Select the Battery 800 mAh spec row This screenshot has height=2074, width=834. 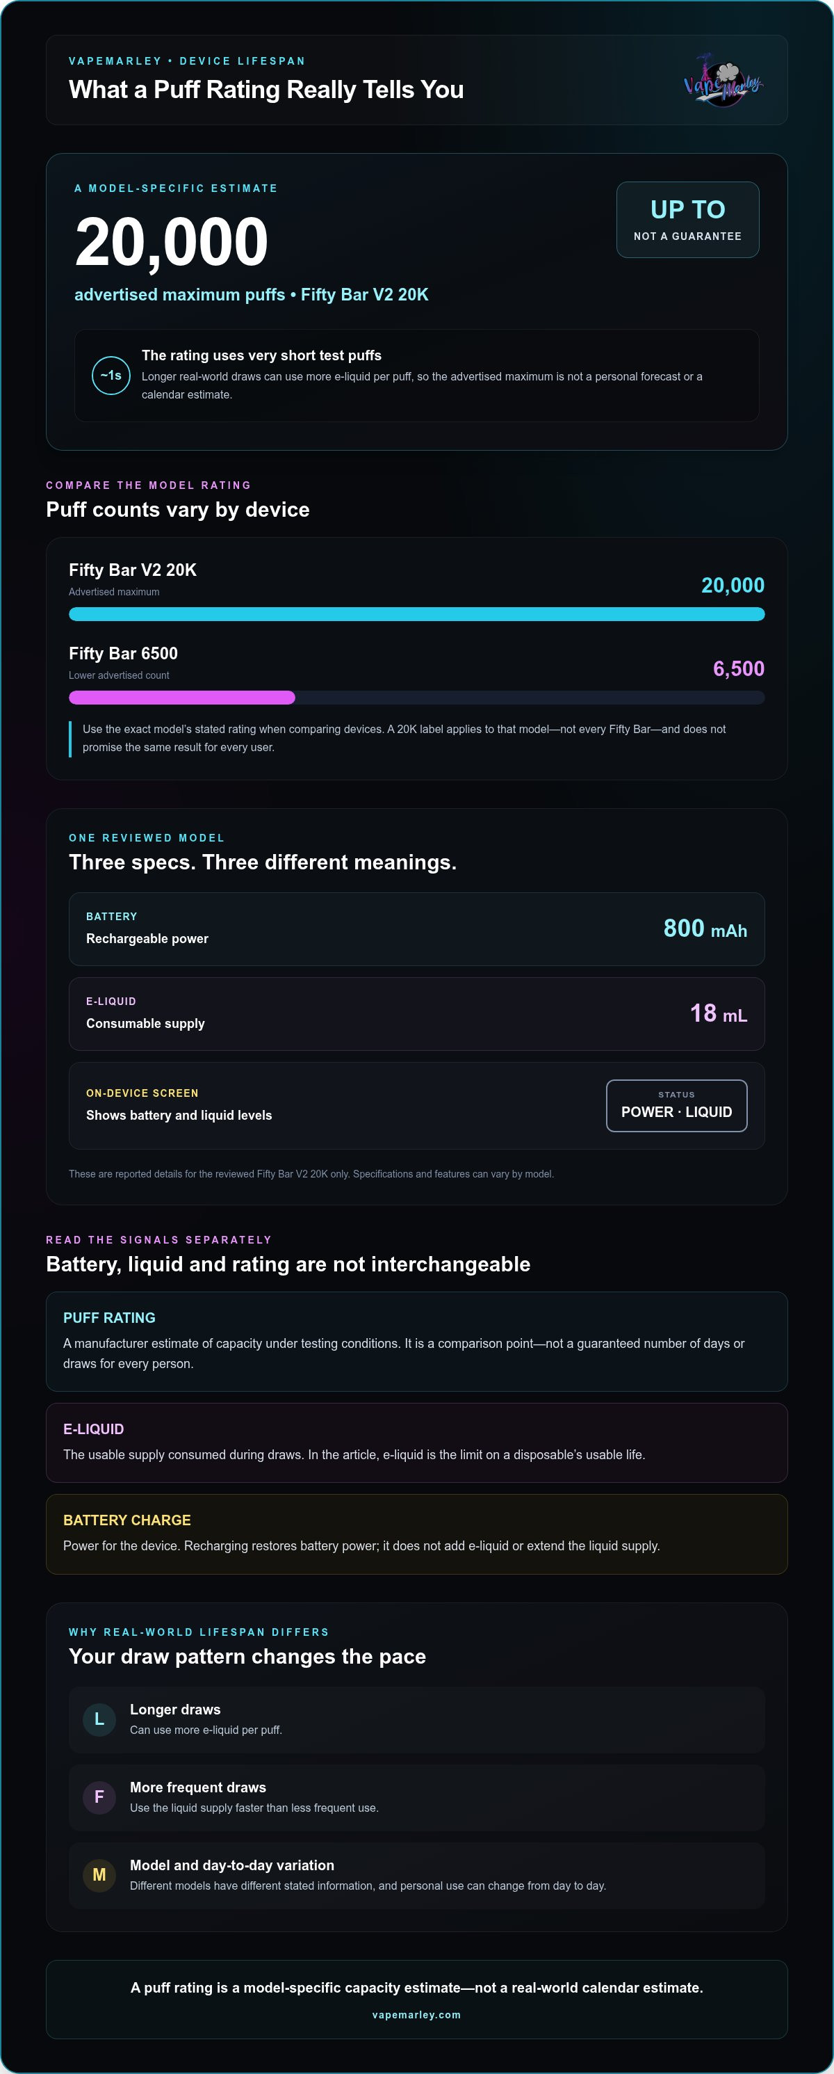(x=416, y=929)
